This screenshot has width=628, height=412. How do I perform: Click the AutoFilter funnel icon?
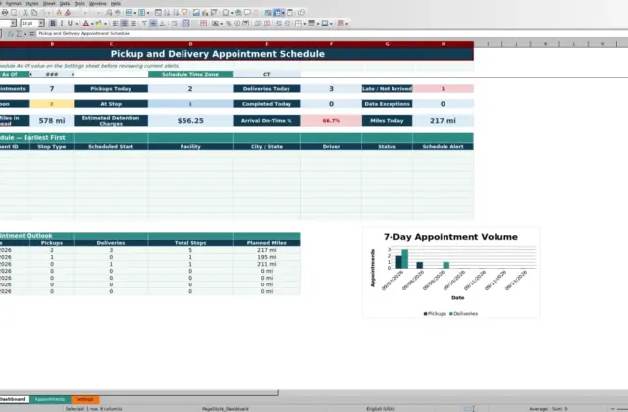pos(184,13)
